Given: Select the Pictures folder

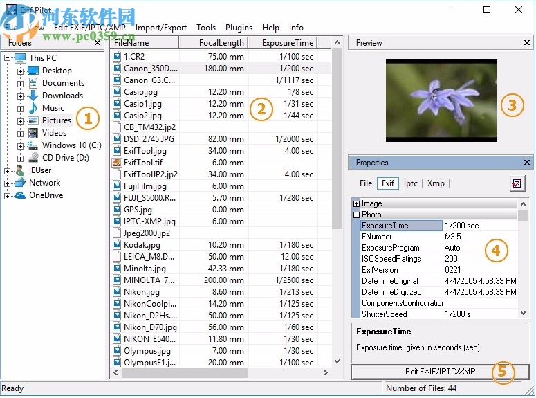Looking at the screenshot, I should (x=57, y=120).
